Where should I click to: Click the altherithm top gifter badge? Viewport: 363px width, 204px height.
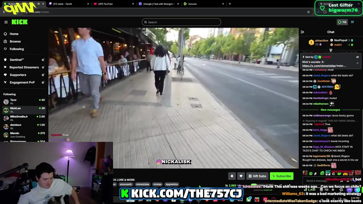(311, 42)
